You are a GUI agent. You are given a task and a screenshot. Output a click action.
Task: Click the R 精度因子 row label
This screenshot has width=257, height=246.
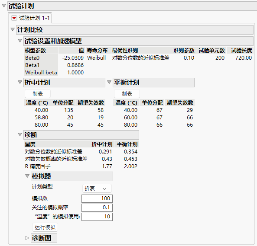(38, 166)
